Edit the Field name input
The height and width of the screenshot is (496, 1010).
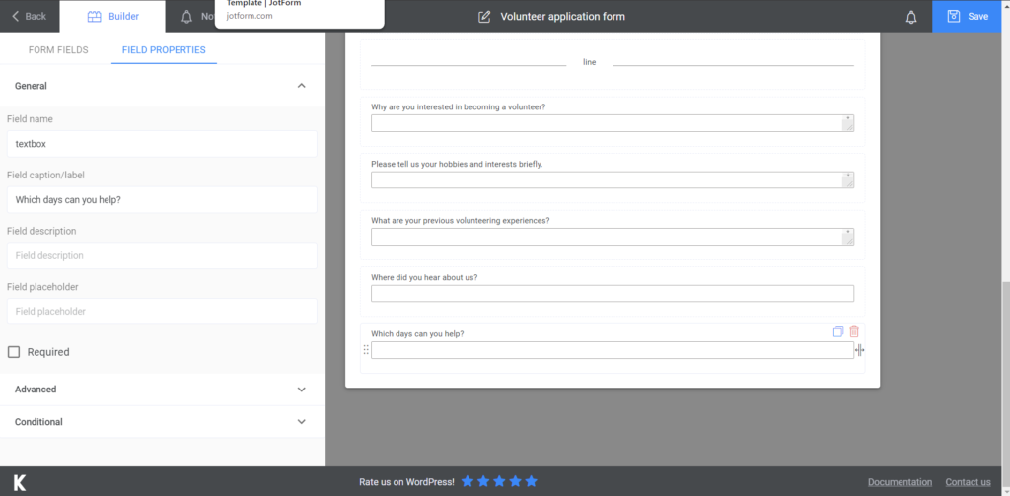162,144
